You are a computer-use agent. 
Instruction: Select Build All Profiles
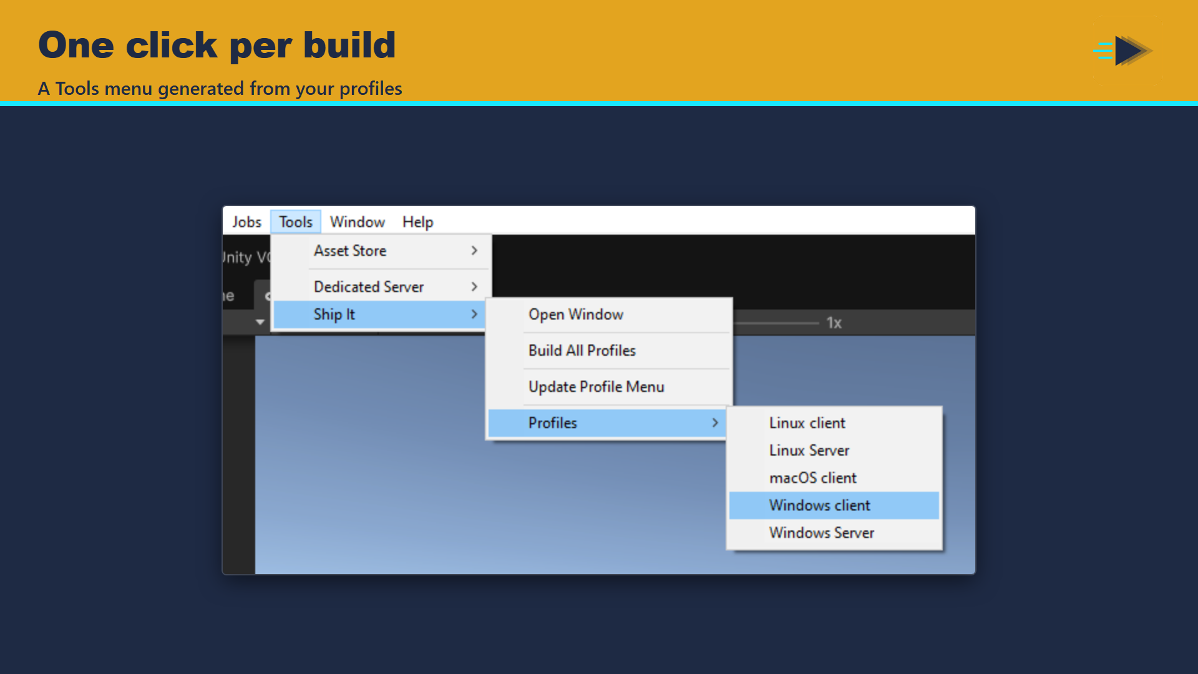608,351
